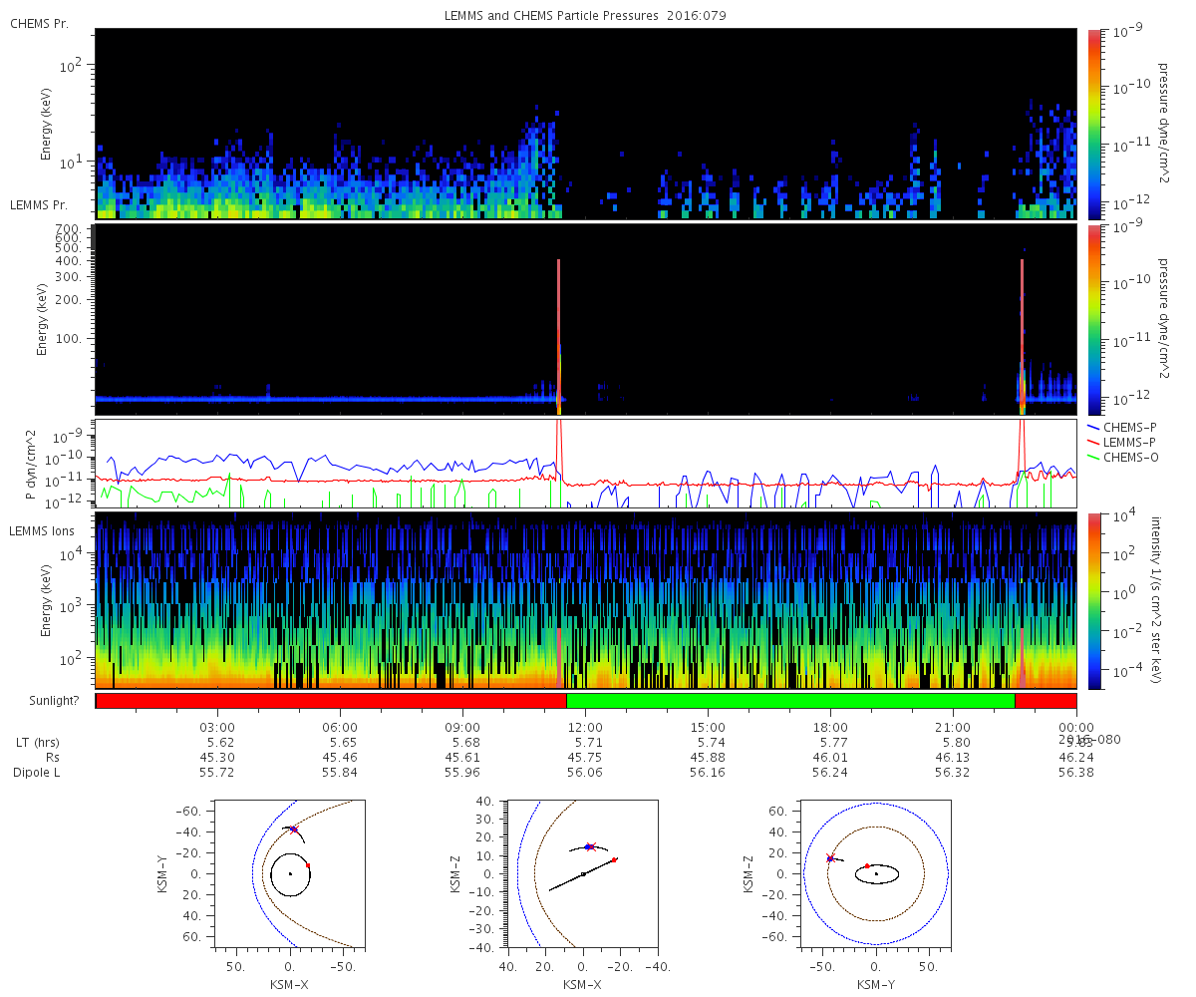Click the 03:00 time axis label
The height and width of the screenshot is (997, 1196).
point(217,728)
